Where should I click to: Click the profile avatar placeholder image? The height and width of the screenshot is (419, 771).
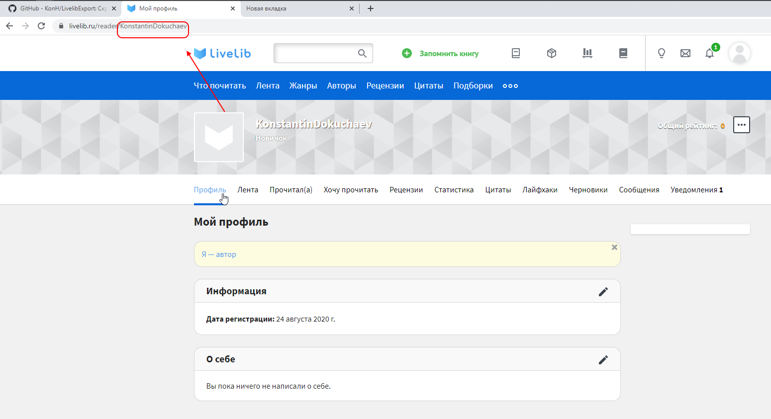pyautogui.click(x=219, y=137)
